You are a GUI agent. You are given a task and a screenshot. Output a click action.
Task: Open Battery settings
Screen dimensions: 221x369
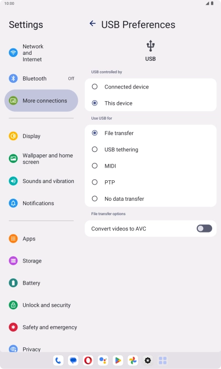tap(42, 283)
